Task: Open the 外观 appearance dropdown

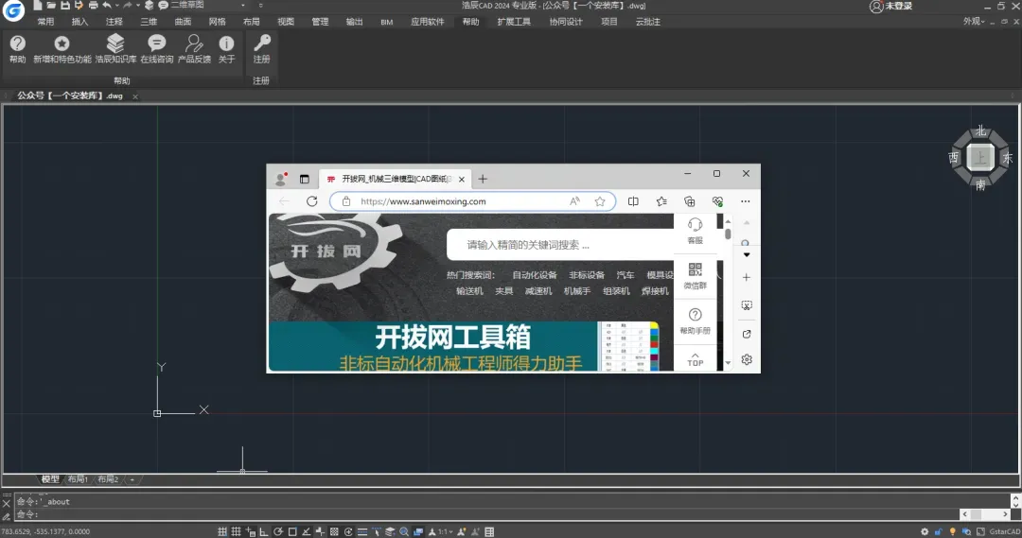Action: coord(974,22)
